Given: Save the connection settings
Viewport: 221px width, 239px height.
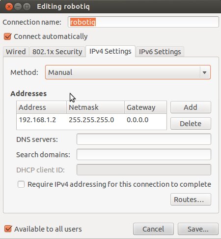Looking at the screenshot, I should [x=198, y=229].
